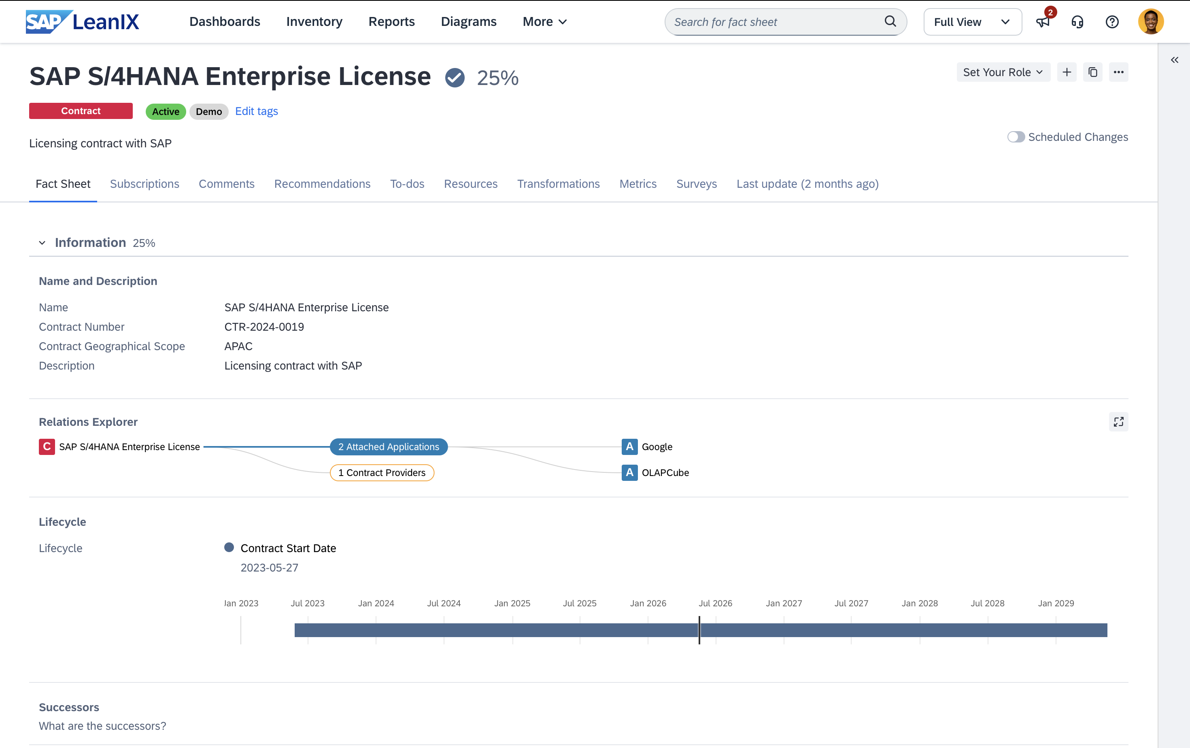Click the copy fact sheet icon
This screenshot has height=748, width=1190.
1092,72
